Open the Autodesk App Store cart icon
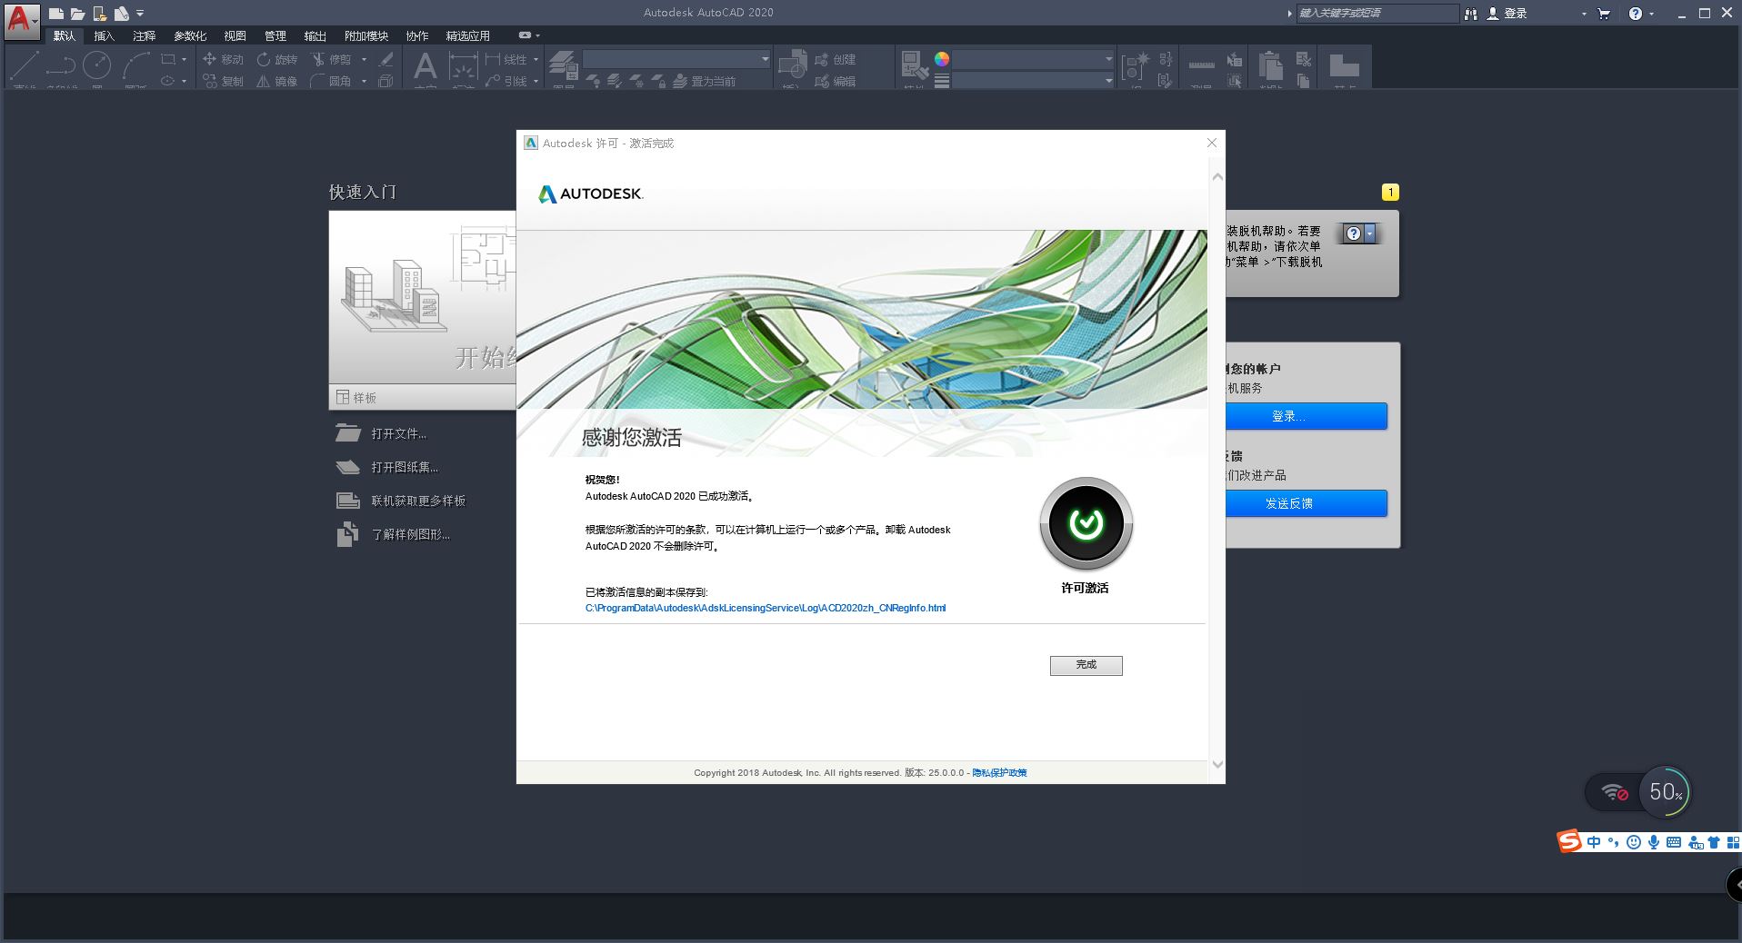Screen dimensions: 1742x943 (1604, 14)
